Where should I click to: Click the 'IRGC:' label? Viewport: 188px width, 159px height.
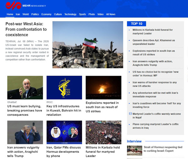point(50,102)
